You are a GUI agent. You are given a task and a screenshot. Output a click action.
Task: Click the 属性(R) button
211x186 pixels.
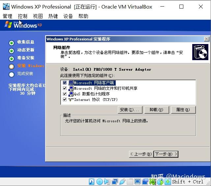183,110
